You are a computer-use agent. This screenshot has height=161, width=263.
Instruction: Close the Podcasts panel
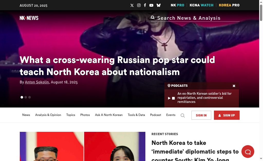[x=234, y=86]
